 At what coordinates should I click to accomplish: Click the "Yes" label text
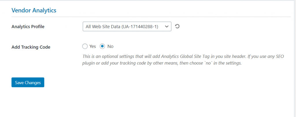(x=93, y=46)
